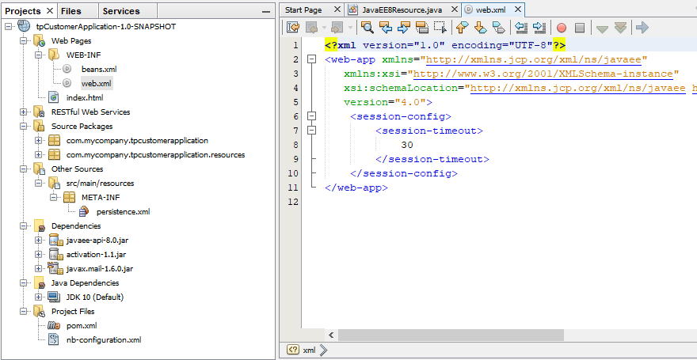Switch to the Files tab
697x360 pixels.
click(71, 11)
